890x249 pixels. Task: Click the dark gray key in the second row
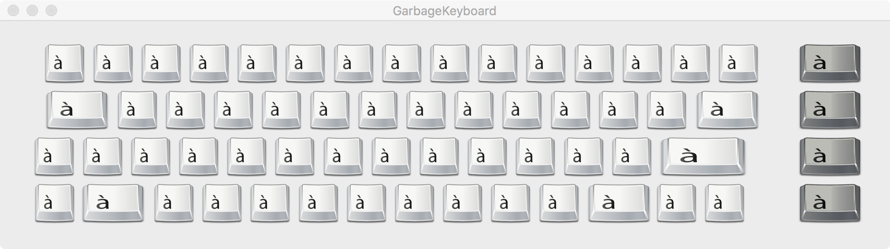click(x=830, y=110)
